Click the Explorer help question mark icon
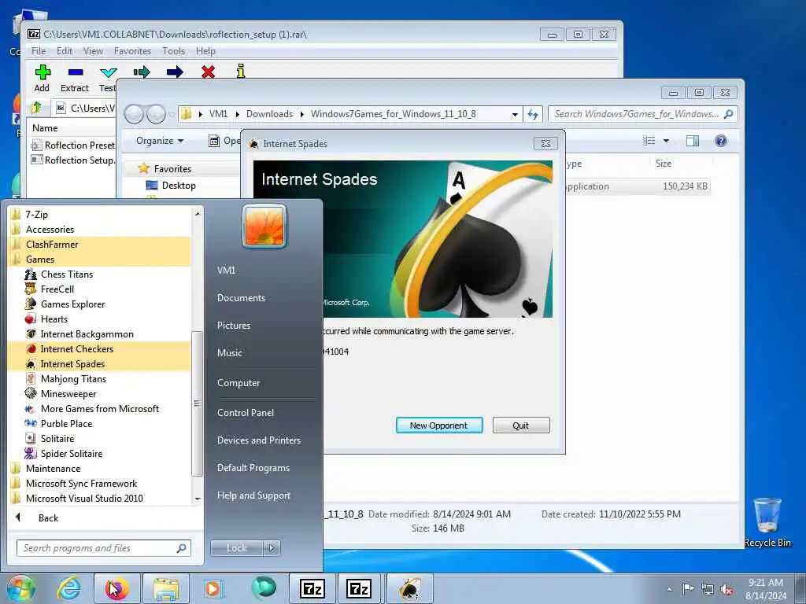The image size is (806, 604). (x=721, y=141)
